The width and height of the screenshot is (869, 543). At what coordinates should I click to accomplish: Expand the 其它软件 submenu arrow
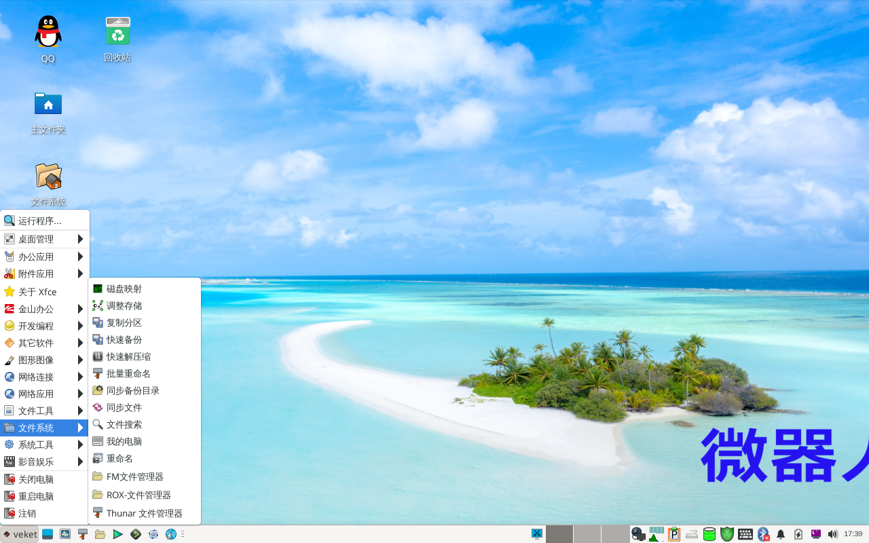80,343
